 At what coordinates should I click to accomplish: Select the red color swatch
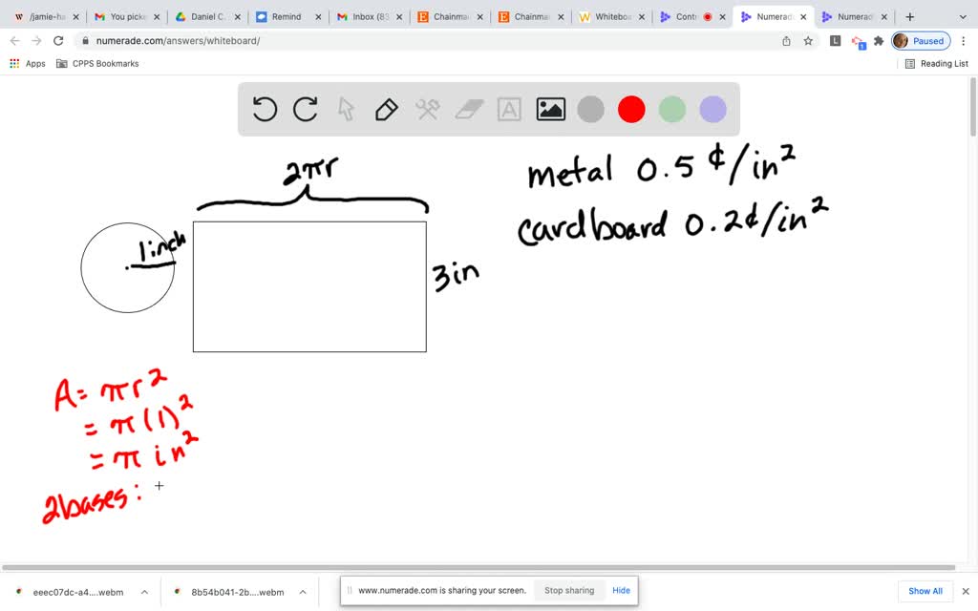coord(631,109)
